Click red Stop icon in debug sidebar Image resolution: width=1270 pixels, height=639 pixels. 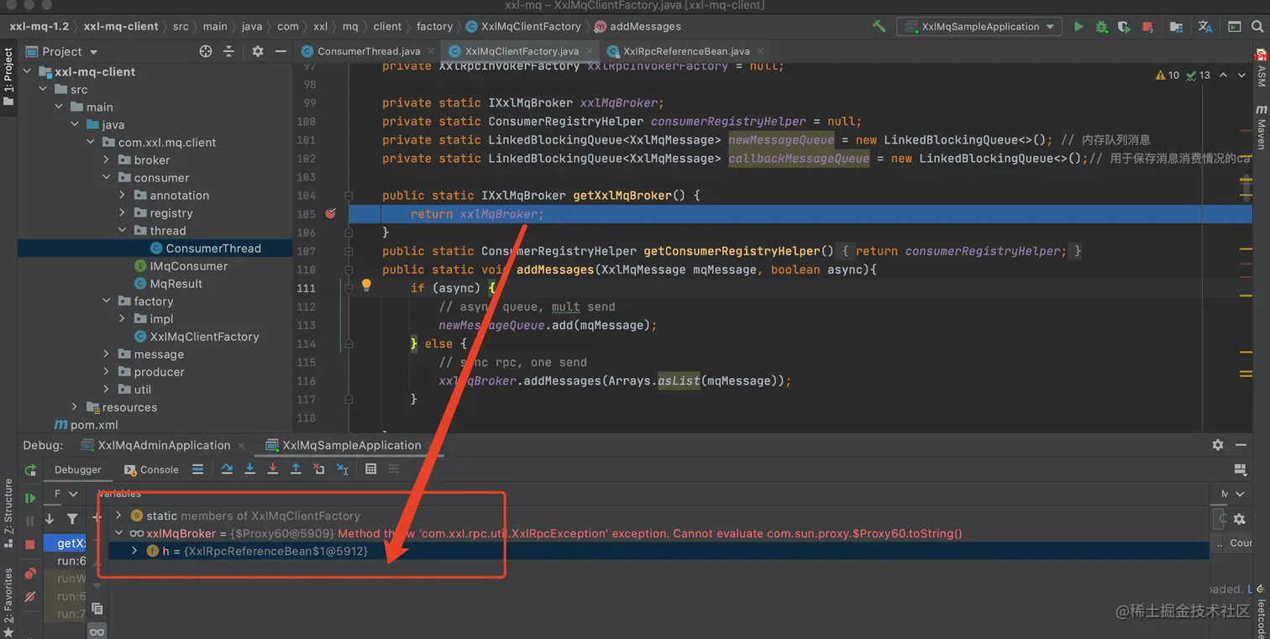click(30, 544)
